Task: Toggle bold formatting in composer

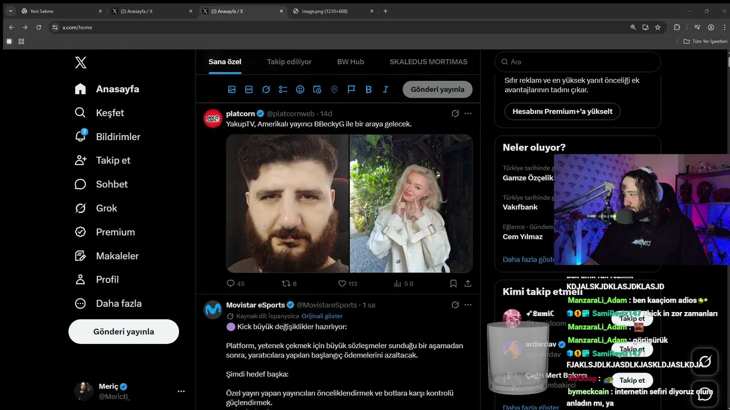Action: (368, 89)
